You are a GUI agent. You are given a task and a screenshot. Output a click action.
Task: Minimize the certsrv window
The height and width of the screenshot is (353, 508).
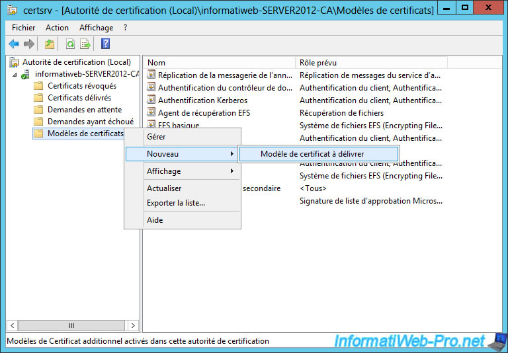coord(446,8)
